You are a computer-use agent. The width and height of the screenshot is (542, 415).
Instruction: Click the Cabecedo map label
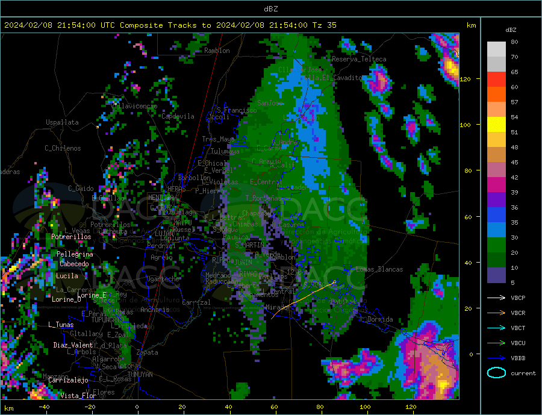pyautogui.click(x=74, y=264)
